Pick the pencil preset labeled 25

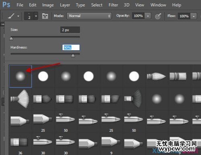click(43, 122)
